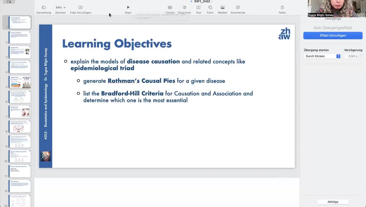Open the Durch Klicken transition start dropdown
Image resolution: width=366 pixels, height=207 pixels.
pos(322,56)
